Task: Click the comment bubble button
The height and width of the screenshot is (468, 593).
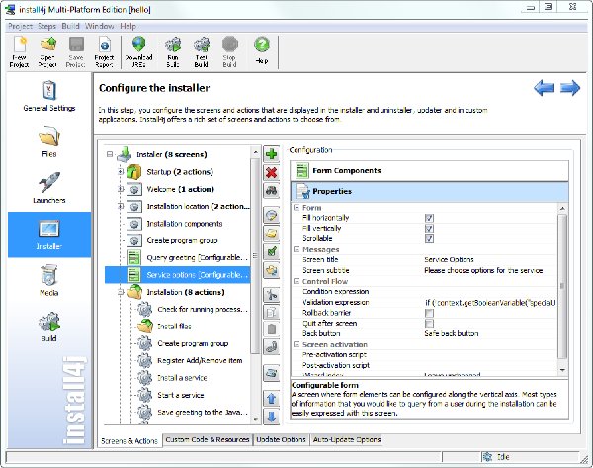Action: pos(271,216)
